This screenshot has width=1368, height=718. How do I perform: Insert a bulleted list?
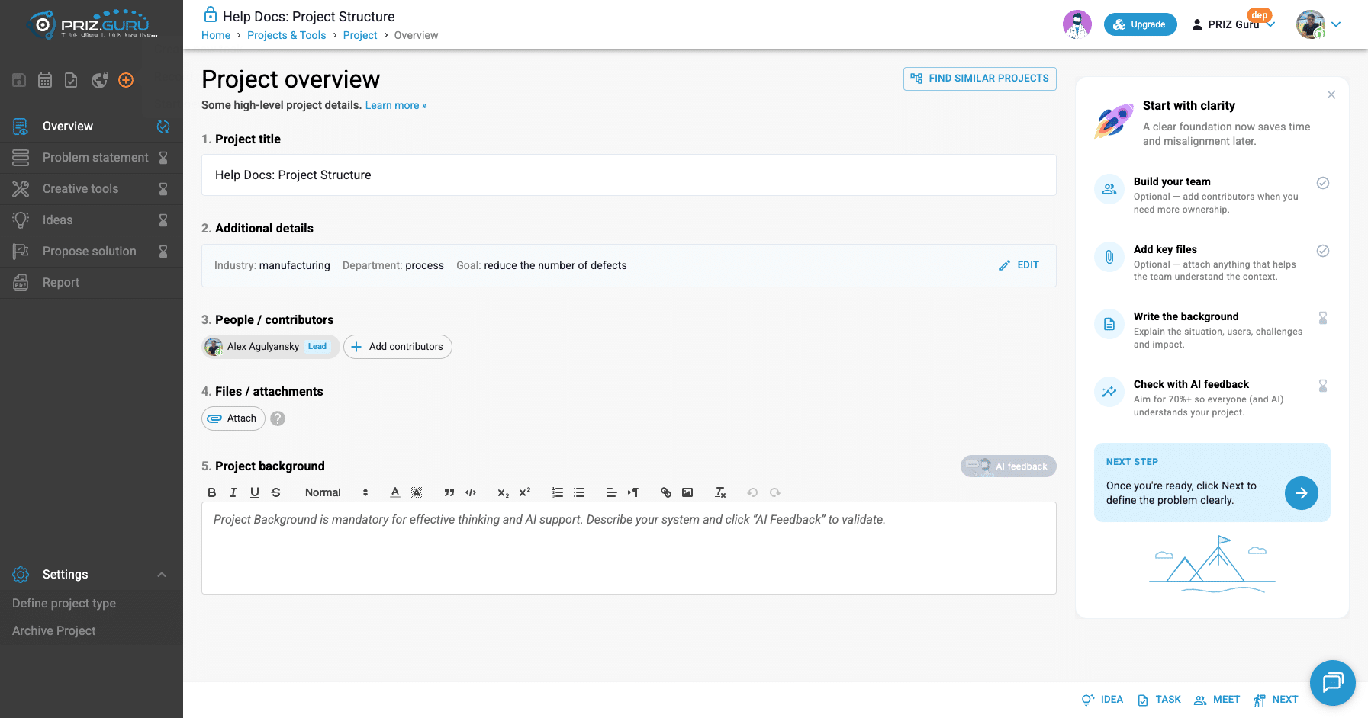pyautogui.click(x=579, y=492)
